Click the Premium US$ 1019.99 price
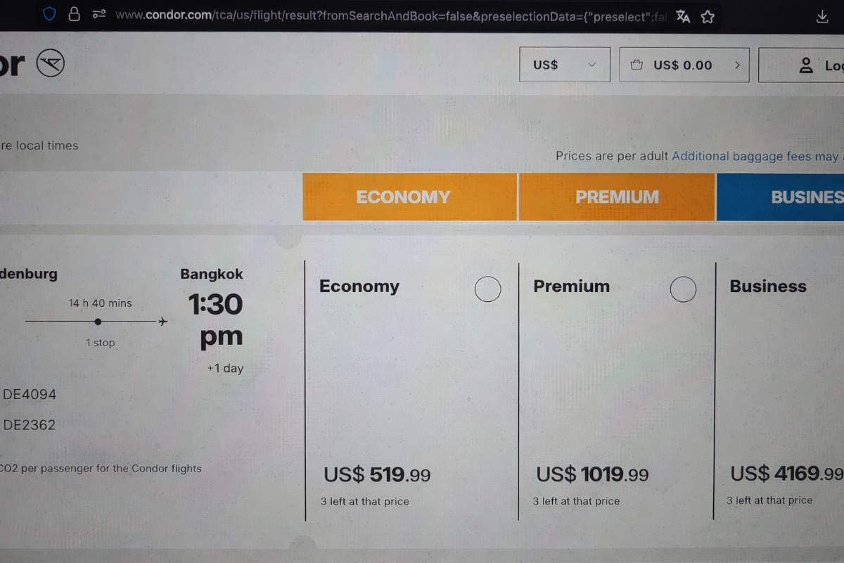Viewport: 844px width, 563px height. (592, 475)
